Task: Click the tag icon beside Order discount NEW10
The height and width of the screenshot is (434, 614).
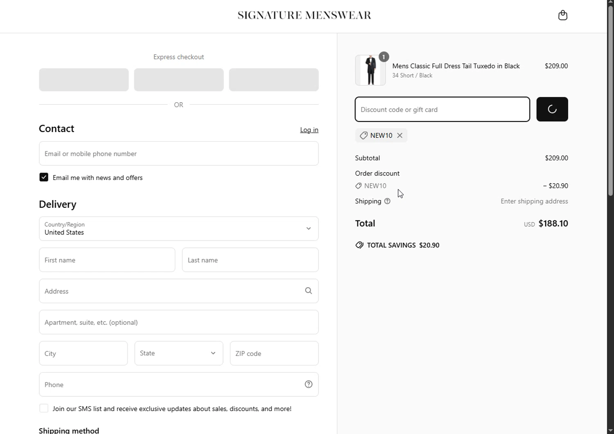Action: click(359, 186)
